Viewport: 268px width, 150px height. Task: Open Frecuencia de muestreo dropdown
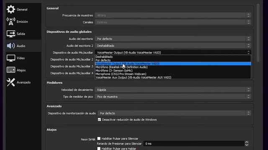[x=173, y=15]
